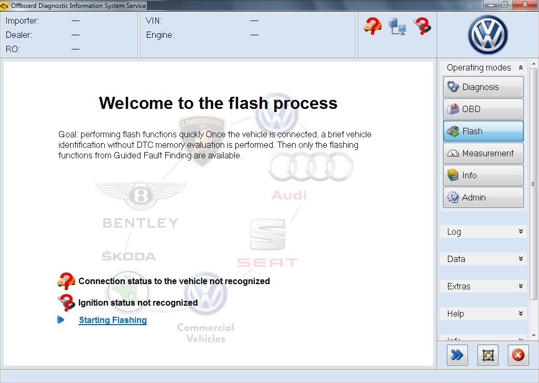
Task: Expand the Help section
Action: click(483, 314)
